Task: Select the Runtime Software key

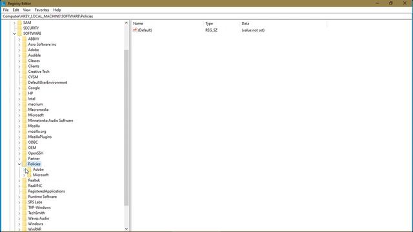Action: coord(43,197)
